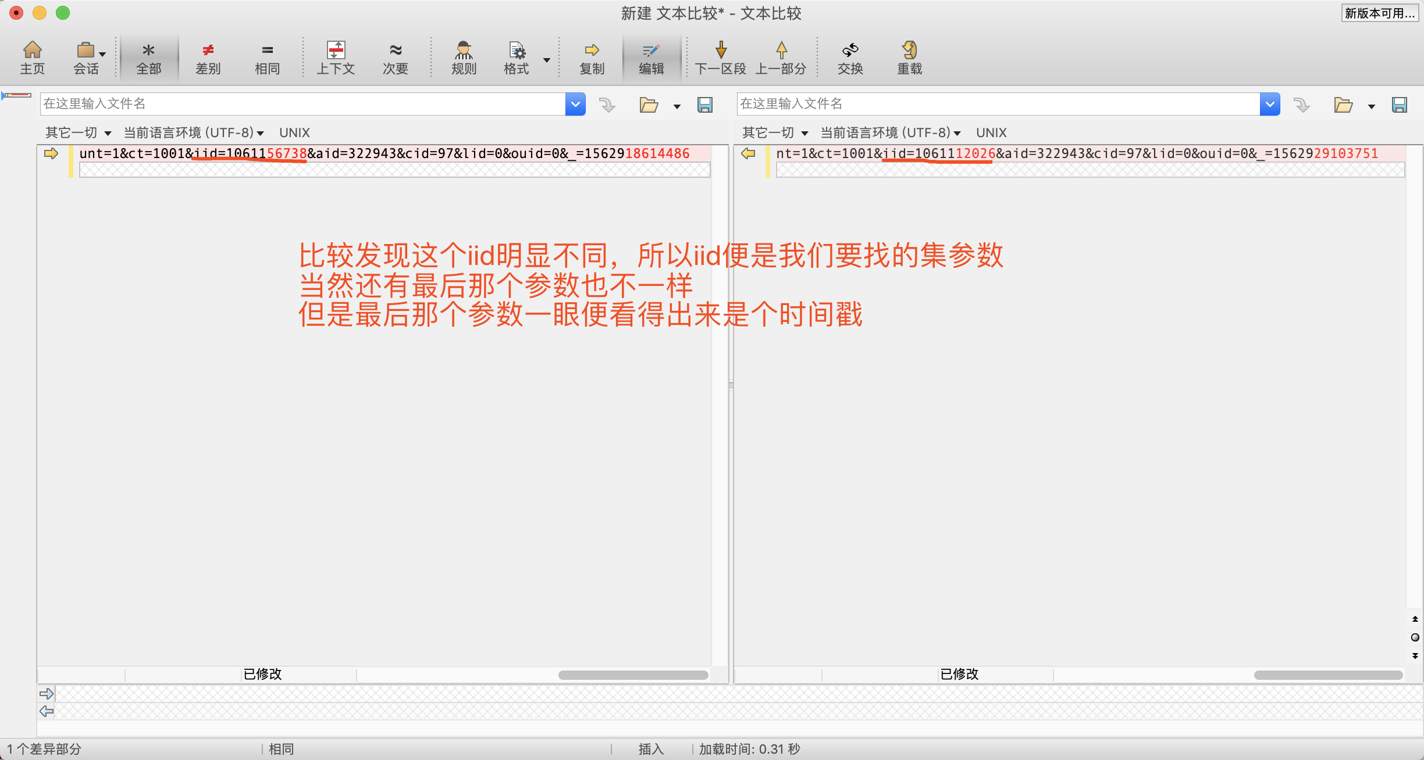1424x760 pixels.
Task: Jump to 下一区段 next section
Action: (x=721, y=58)
